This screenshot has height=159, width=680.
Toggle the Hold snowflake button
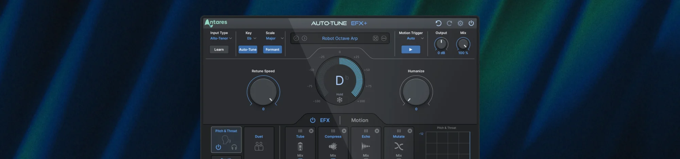click(340, 100)
